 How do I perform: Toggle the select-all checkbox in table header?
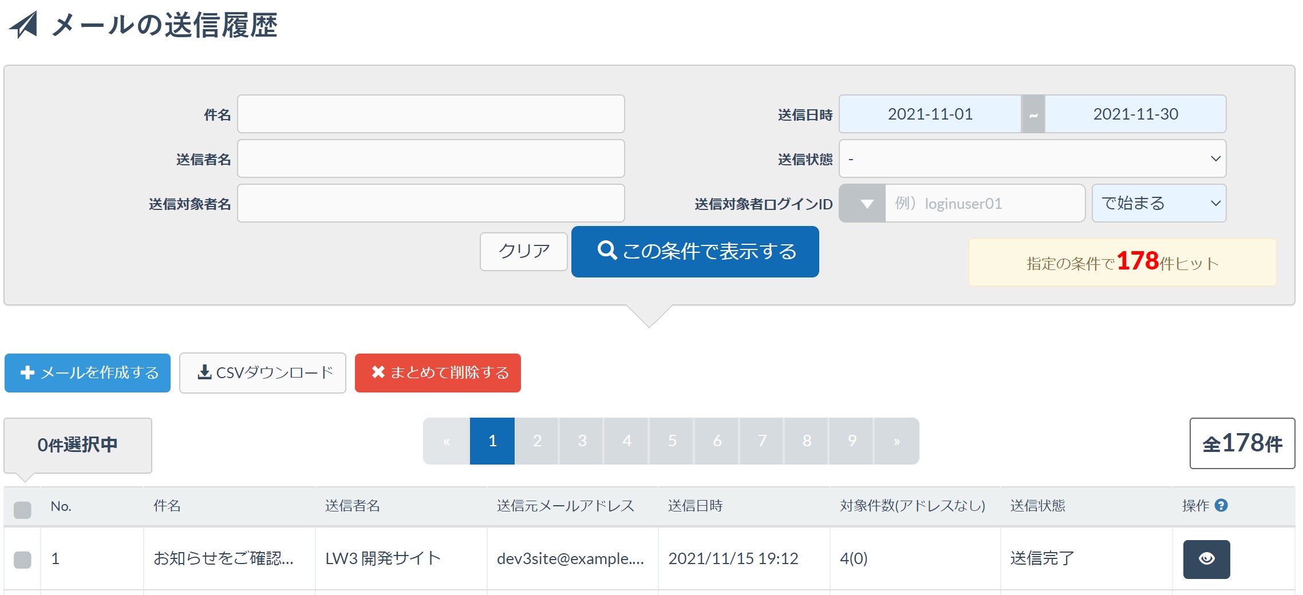coord(22,509)
